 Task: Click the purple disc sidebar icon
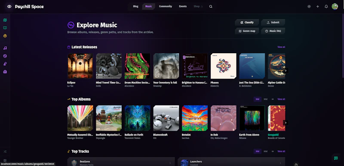click(5, 56)
